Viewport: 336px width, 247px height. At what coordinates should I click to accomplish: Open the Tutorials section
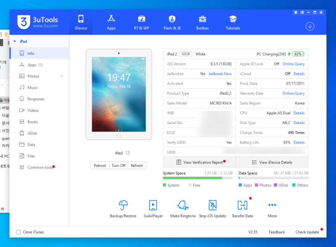click(x=232, y=22)
